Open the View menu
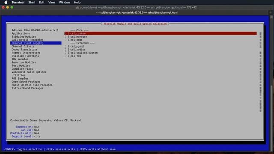The height and width of the screenshot is (154, 274). tap(51, 2)
